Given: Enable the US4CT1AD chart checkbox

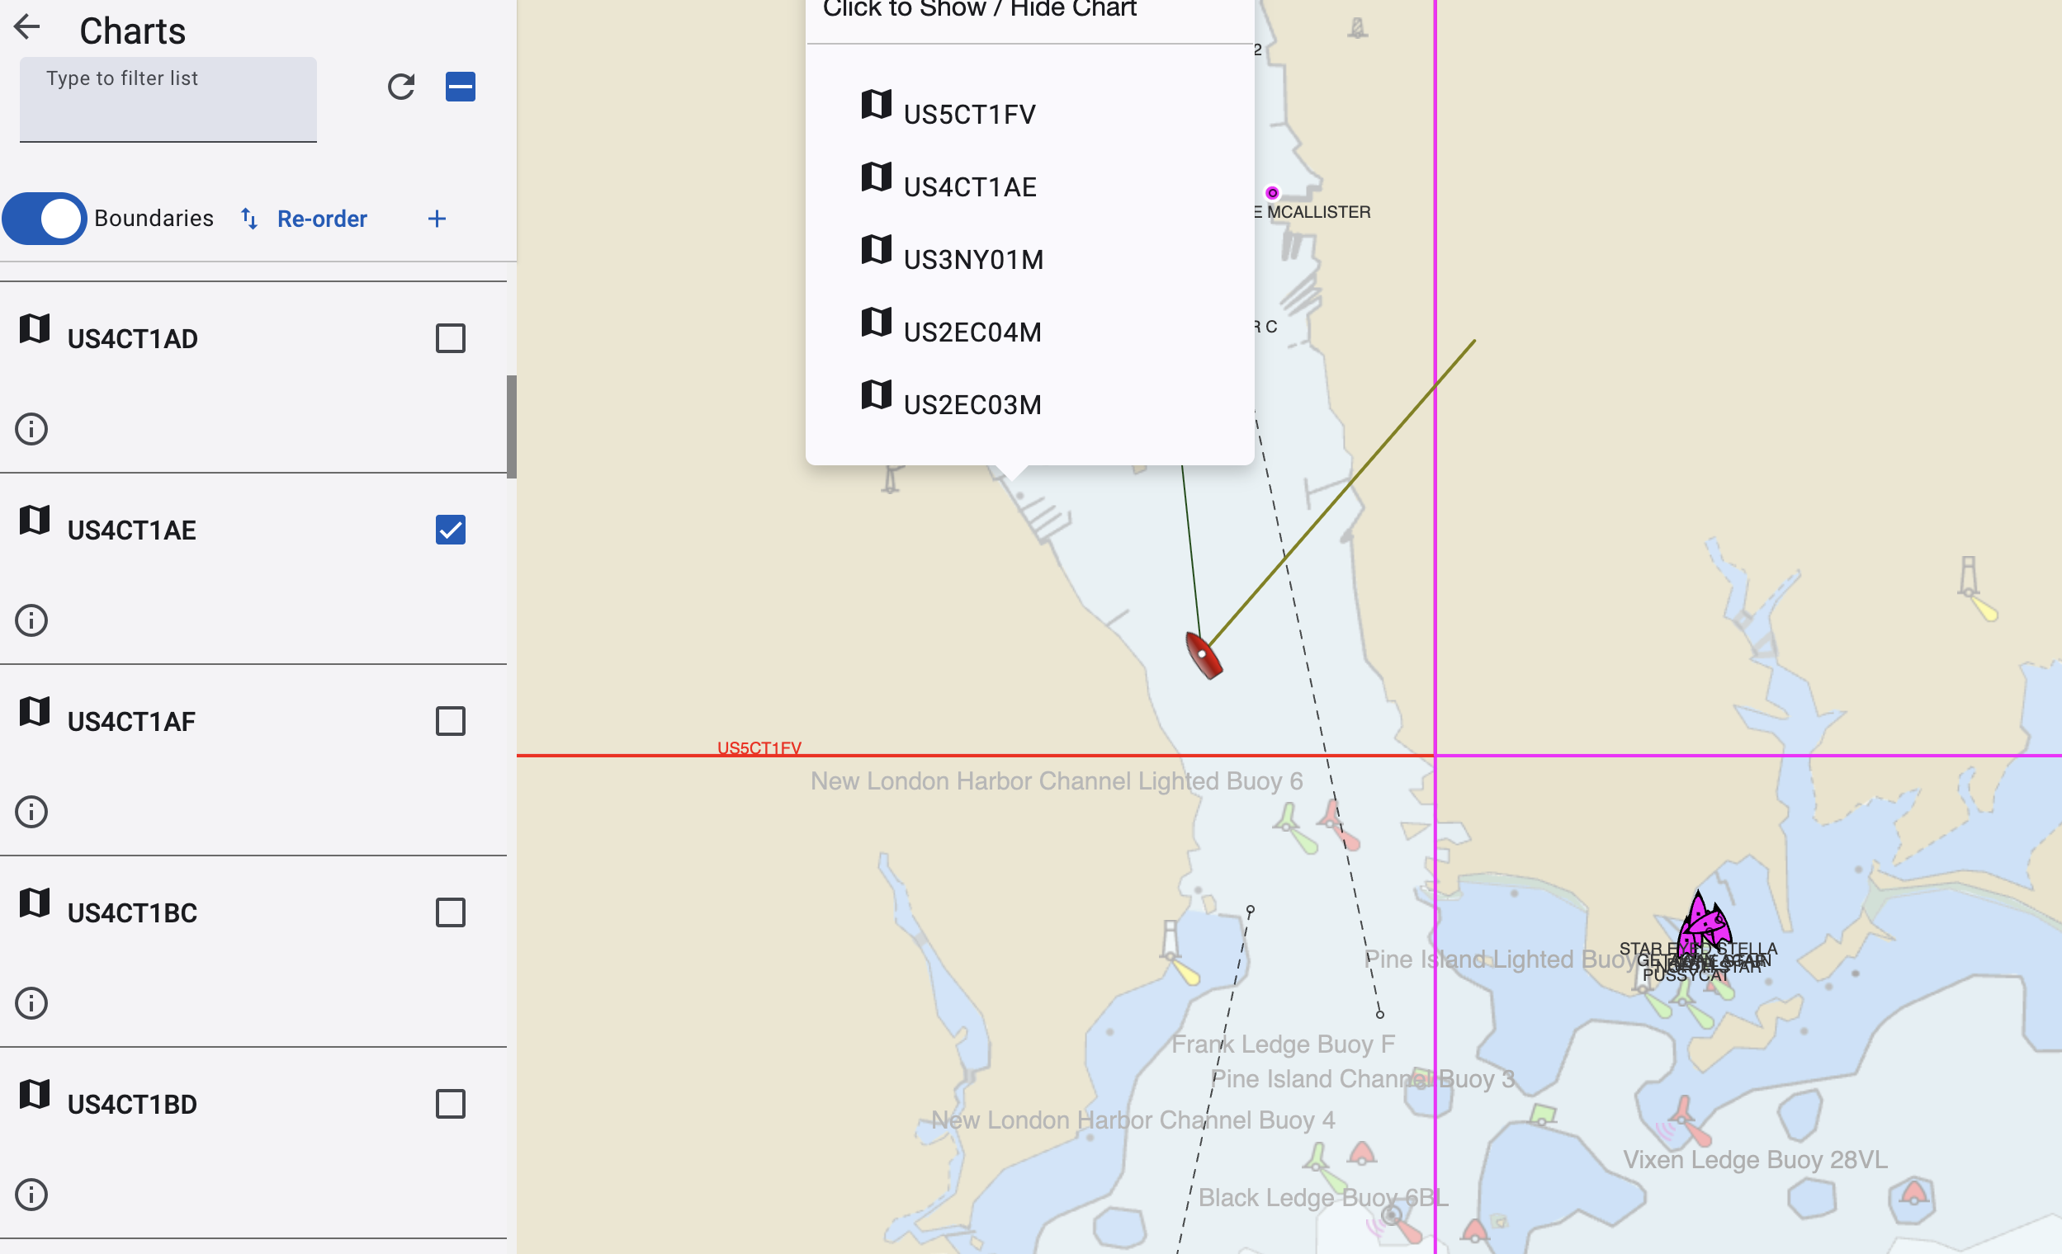Looking at the screenshot, I should pos(450,339).
